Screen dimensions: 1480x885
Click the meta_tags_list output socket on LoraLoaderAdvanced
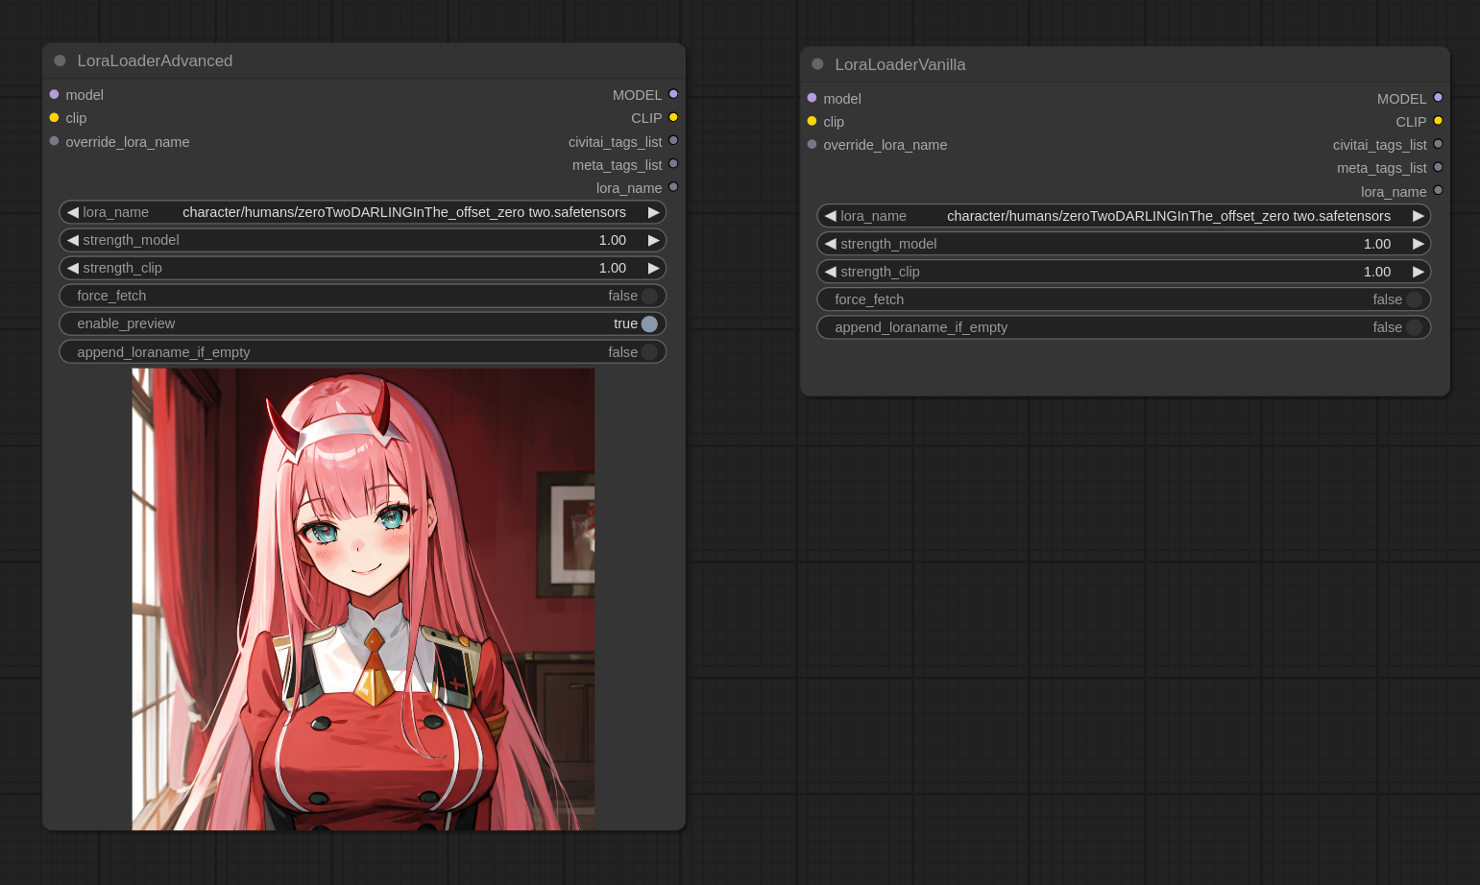(x=673, y=164)
